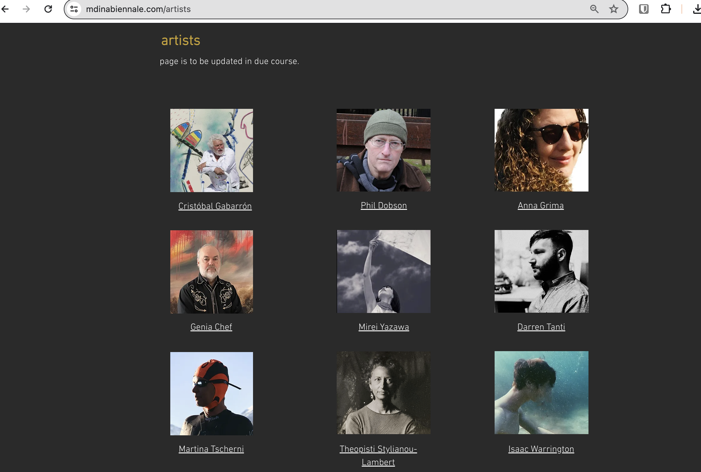Viewport: 701px width, 472px height.
Task: Show browser downloads
Action: pyautogui.click(x=696, y=9)
